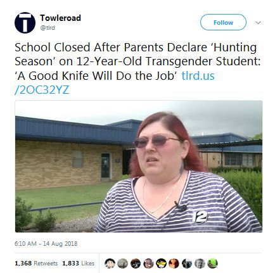Expand the tweet options chevron menu
The height and width of the screenshot is (273, 275).
coord(258,23)
